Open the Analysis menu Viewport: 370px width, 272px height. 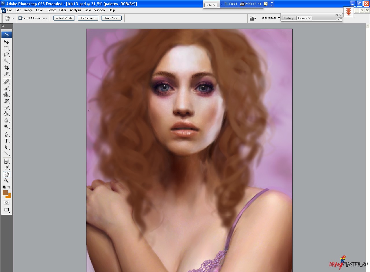(x=75, y=10)
